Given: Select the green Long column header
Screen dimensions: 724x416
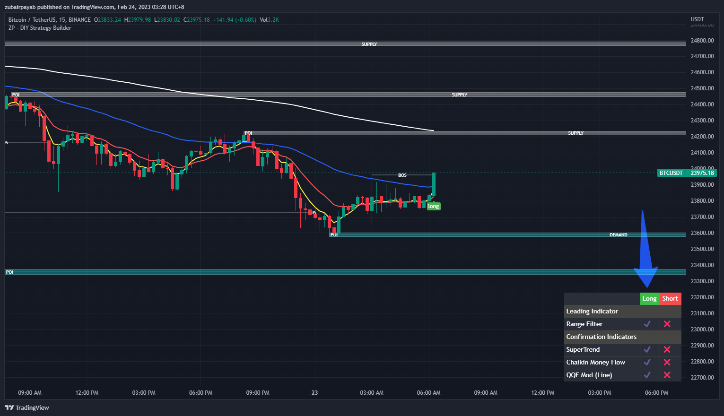Looking at the screenshot, I should [649, 298].
